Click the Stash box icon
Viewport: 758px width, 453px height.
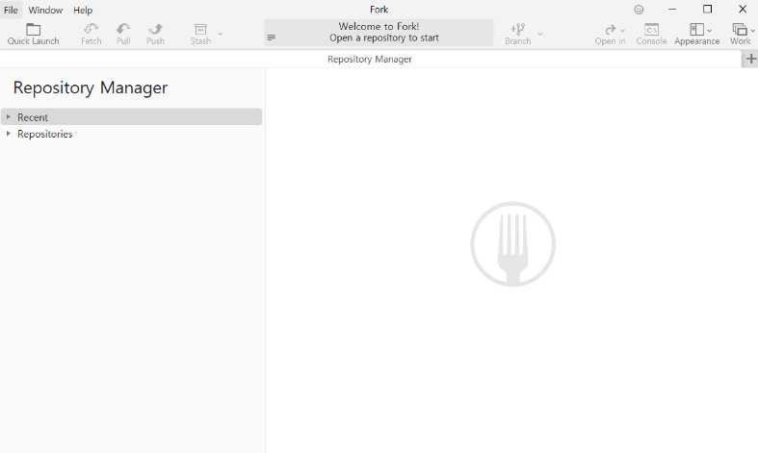tap(200, 30)
